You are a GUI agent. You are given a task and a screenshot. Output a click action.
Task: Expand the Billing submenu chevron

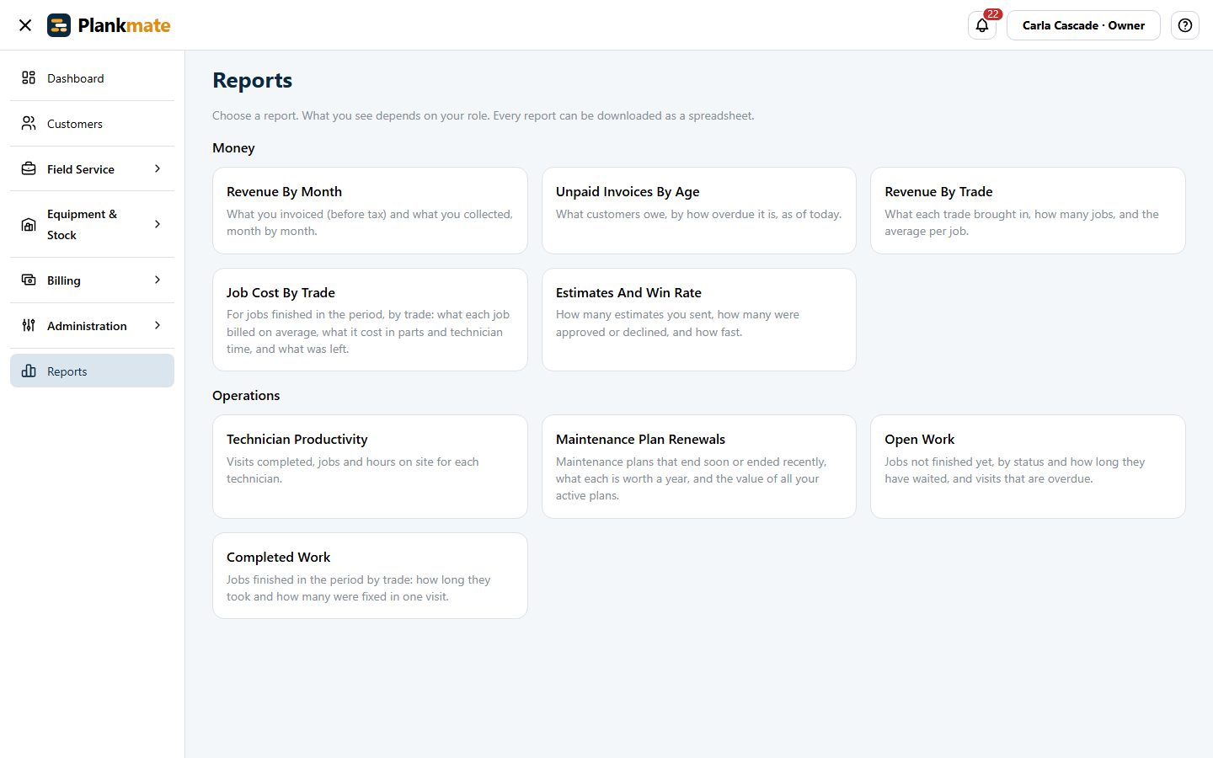(x=158, y=280)
